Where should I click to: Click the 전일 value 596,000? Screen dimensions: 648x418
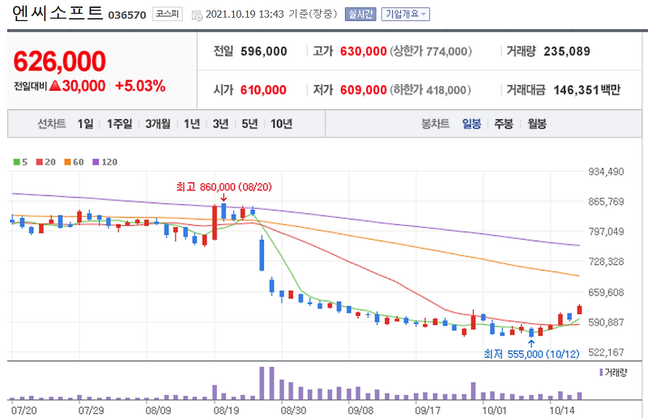(264, 51)
